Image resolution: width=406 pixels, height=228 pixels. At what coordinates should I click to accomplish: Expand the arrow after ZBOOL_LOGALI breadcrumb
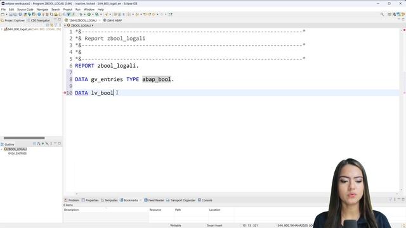pos(93,25)
